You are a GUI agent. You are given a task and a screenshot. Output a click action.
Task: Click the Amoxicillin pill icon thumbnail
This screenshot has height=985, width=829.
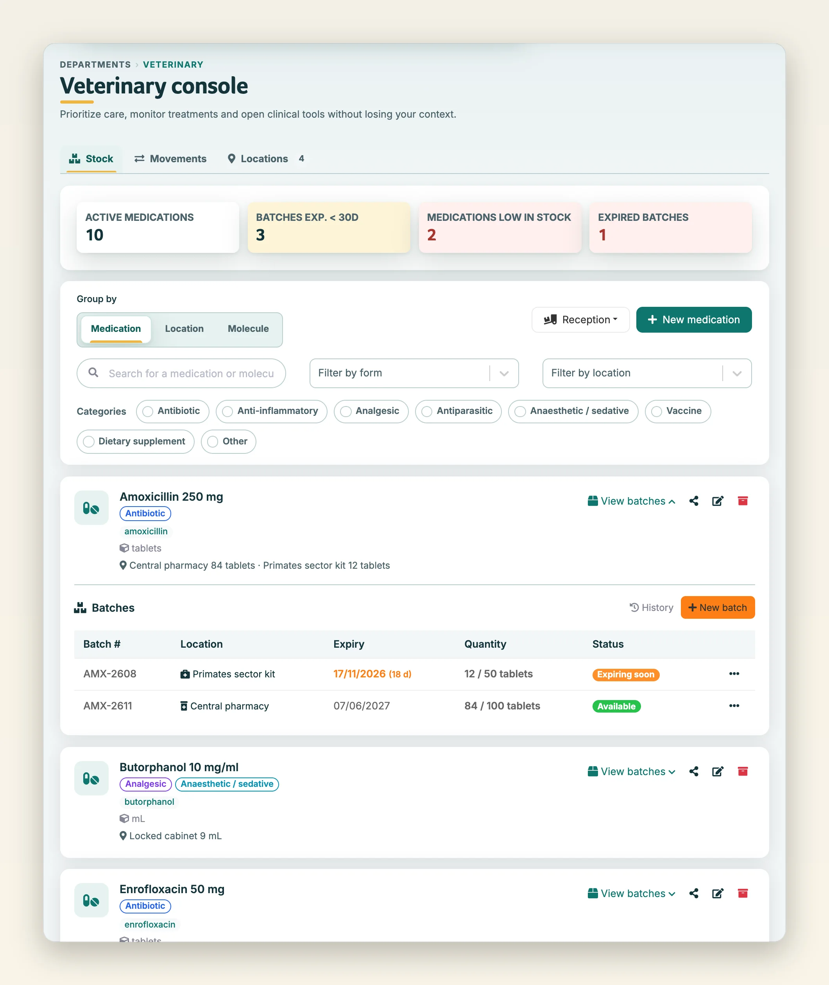[x=91, y=507]
